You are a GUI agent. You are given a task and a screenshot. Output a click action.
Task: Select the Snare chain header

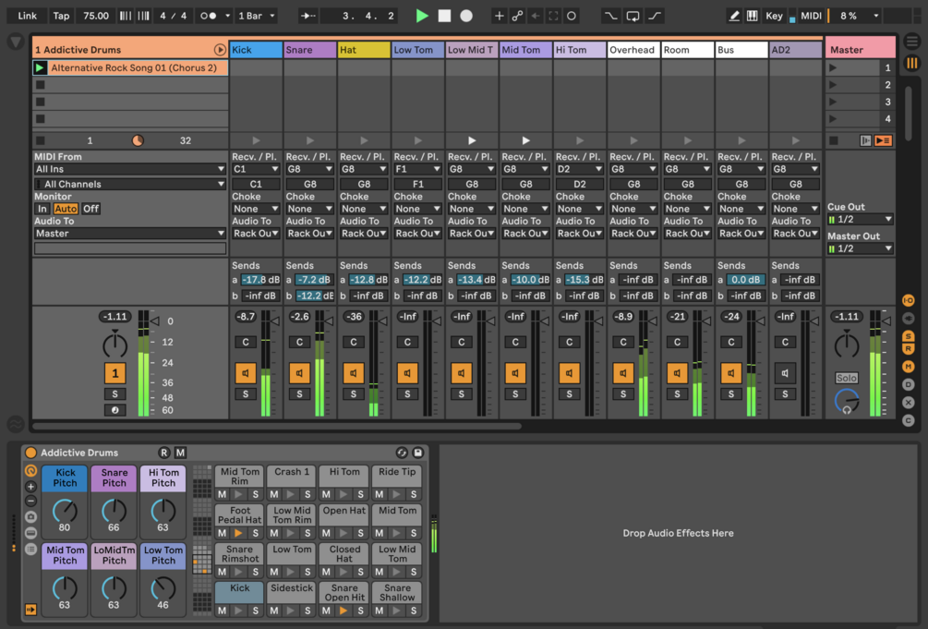pos(309,50)
